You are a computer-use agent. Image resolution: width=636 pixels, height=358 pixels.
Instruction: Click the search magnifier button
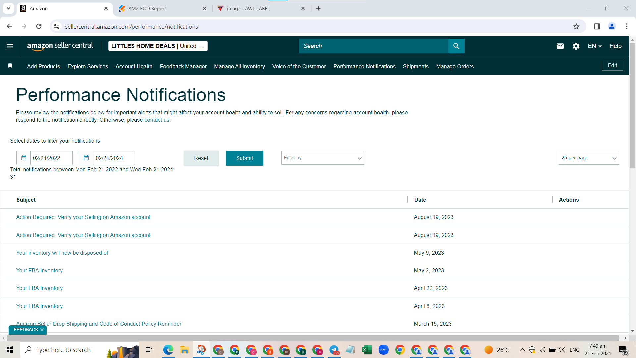456,46
